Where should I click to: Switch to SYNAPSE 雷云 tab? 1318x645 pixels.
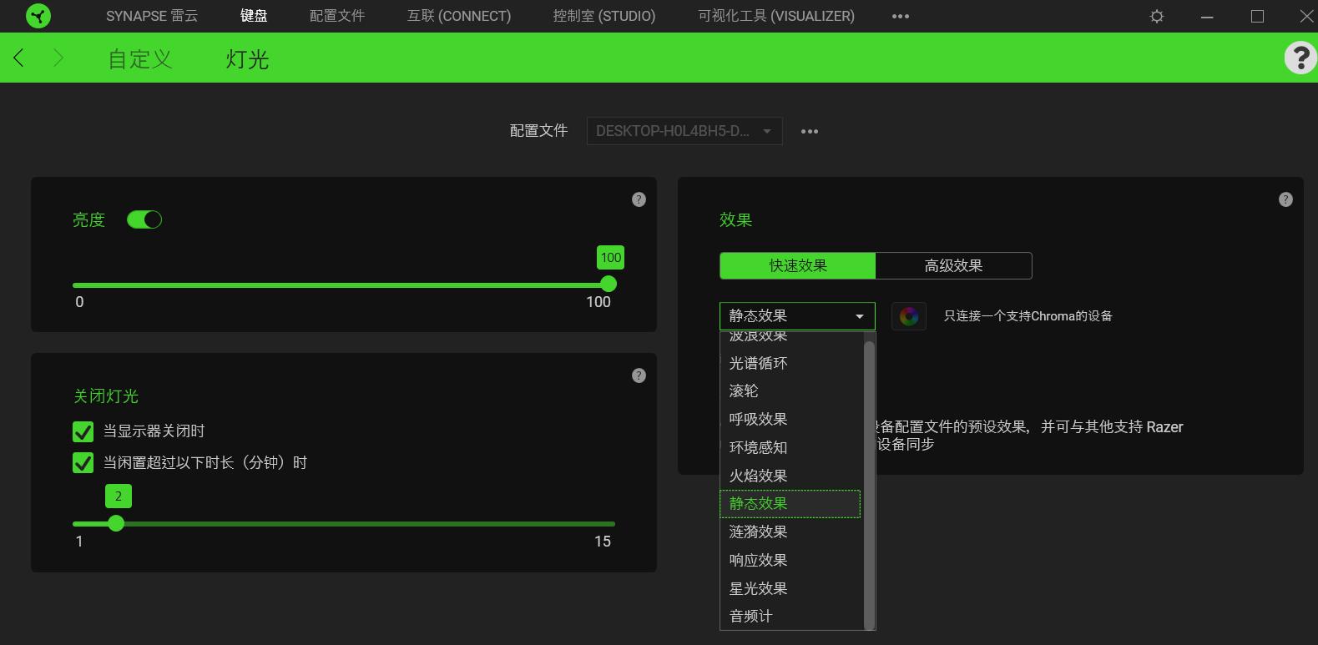152,16
